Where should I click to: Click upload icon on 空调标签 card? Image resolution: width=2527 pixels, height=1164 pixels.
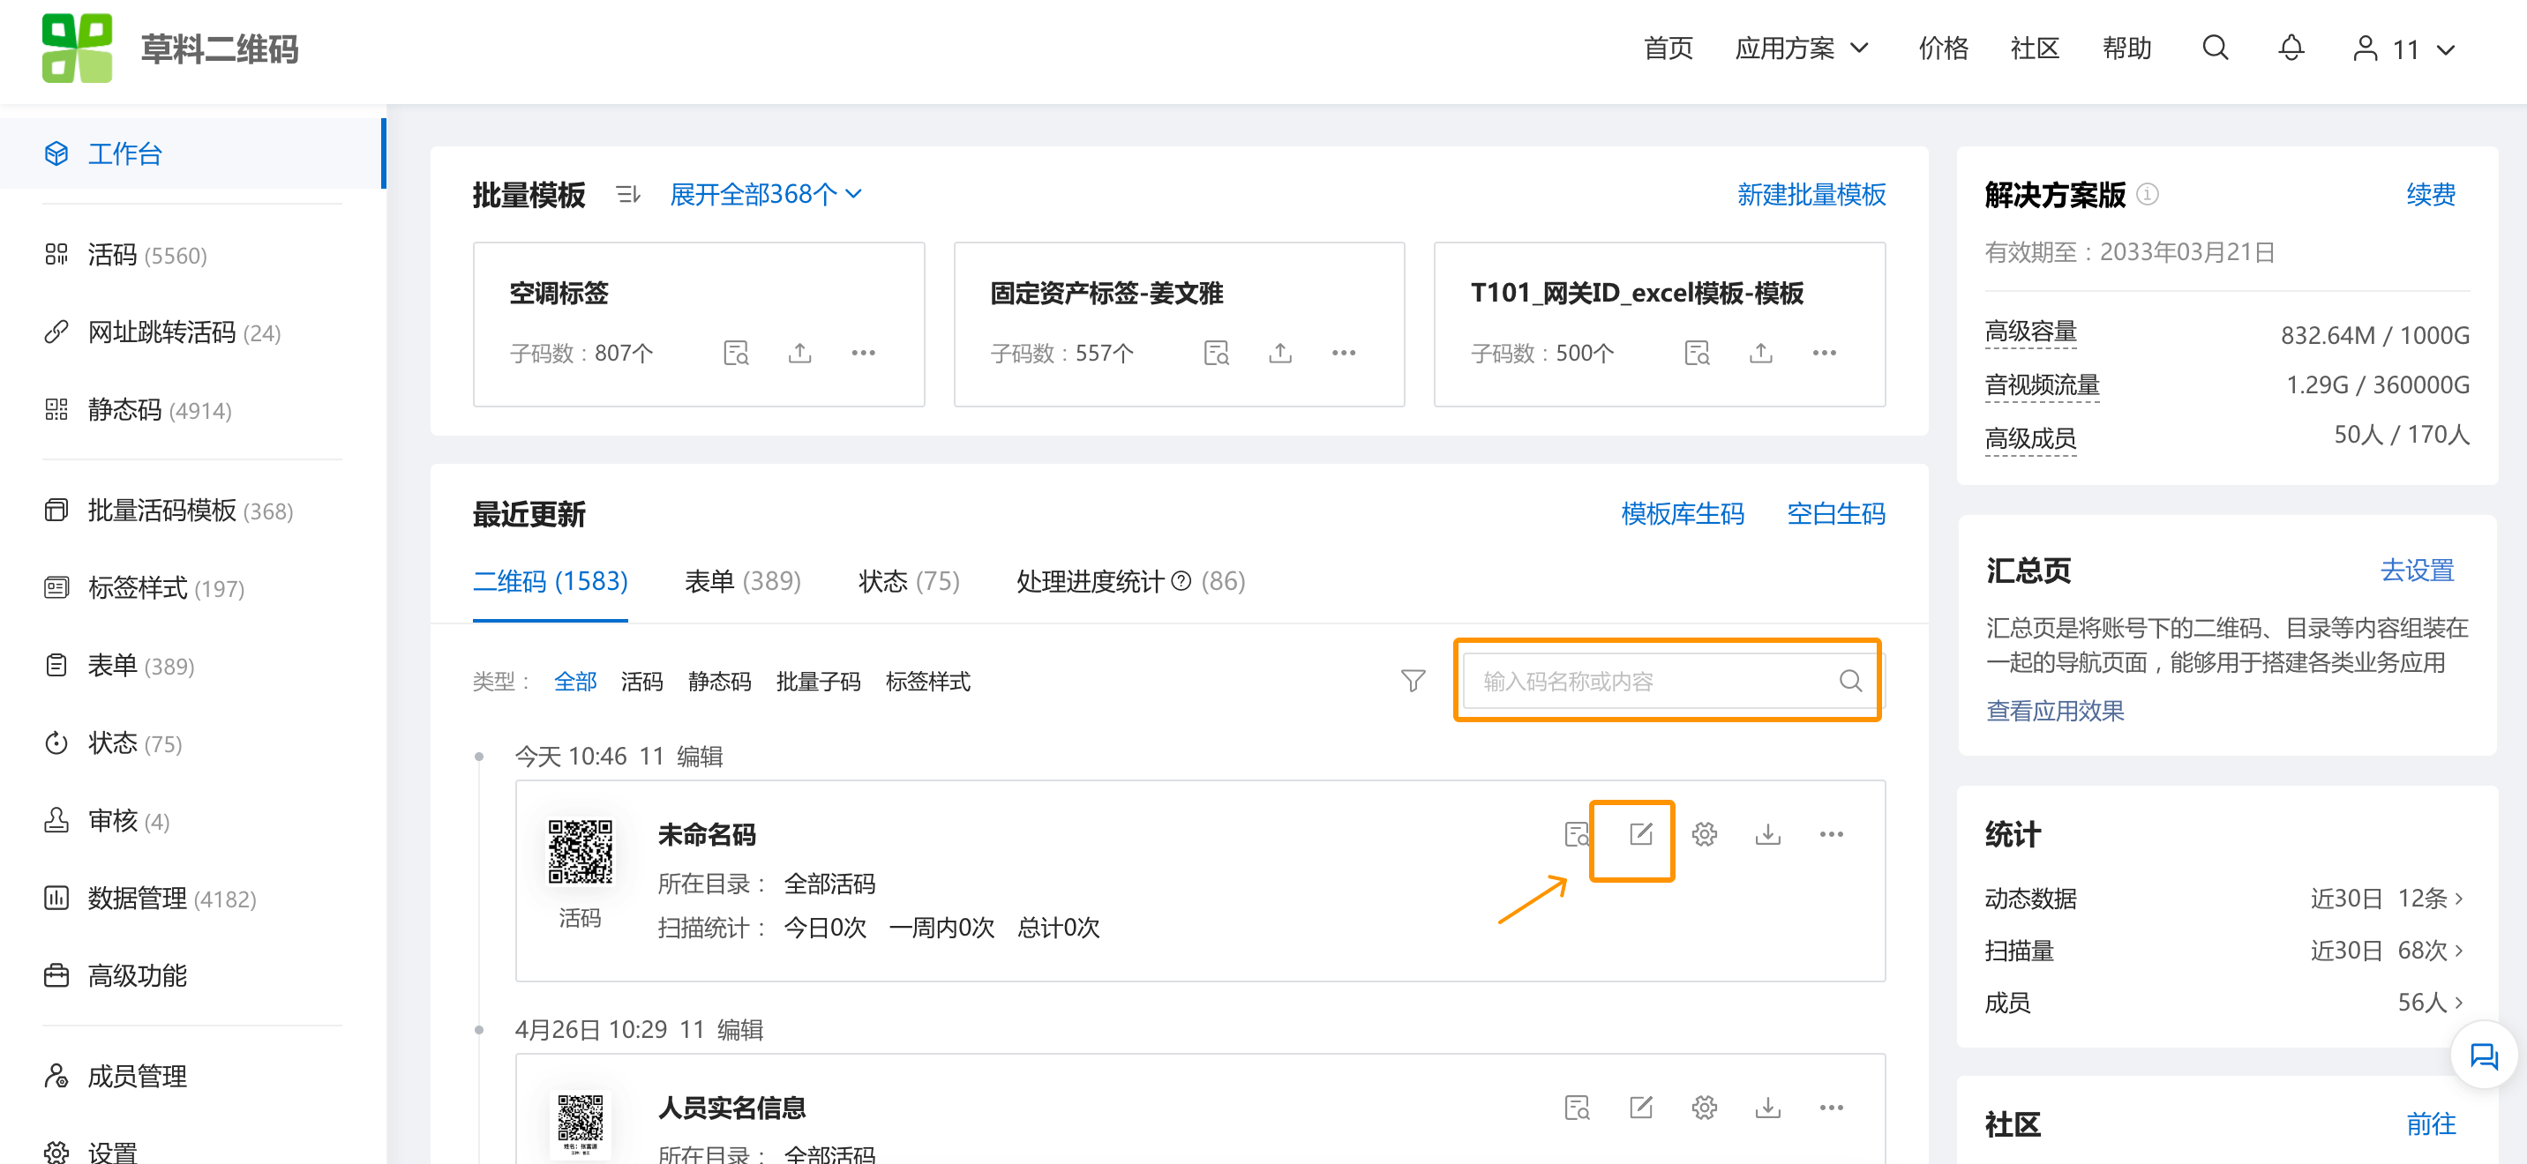pyautogui.click(x=799, y=352)
